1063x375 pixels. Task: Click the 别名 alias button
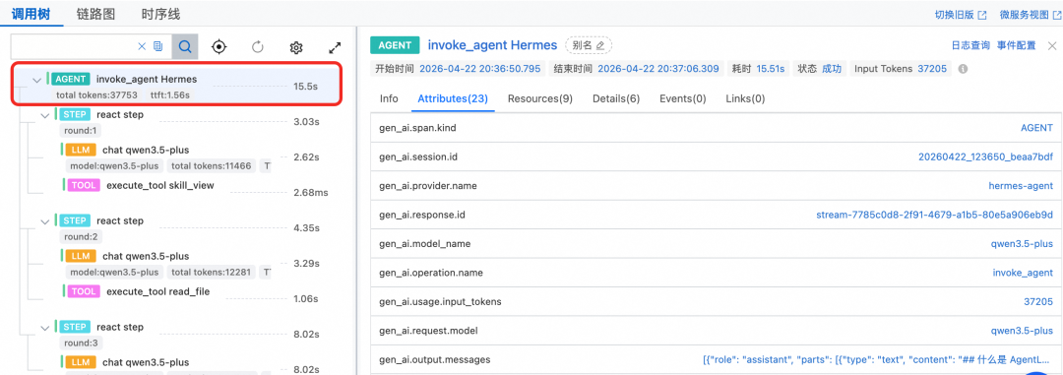(x=589, y=45)
